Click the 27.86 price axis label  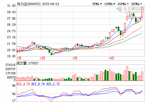(x=11, y=18)
